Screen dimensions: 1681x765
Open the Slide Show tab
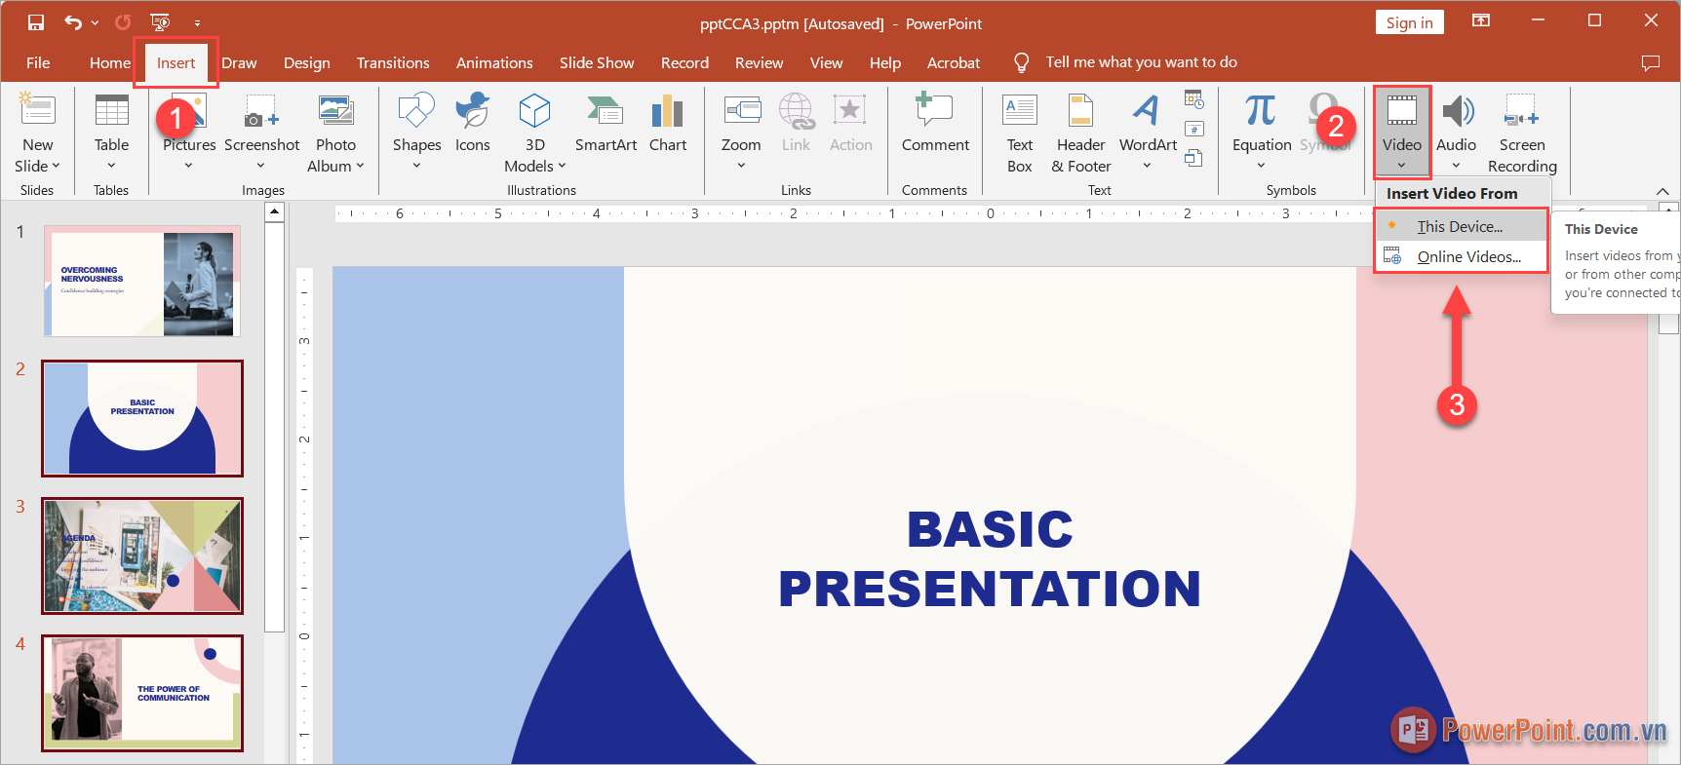click(x=597, y=62)
